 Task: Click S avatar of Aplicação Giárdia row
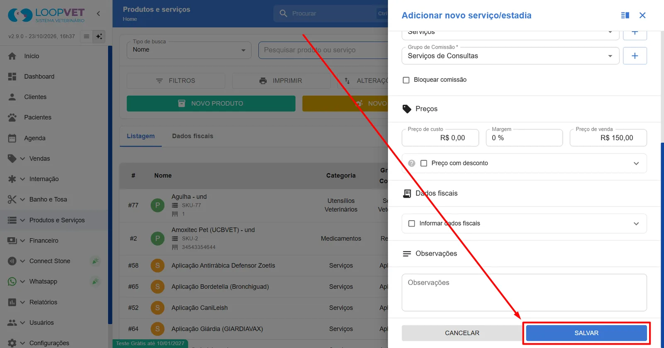click(x=157, y=329)
